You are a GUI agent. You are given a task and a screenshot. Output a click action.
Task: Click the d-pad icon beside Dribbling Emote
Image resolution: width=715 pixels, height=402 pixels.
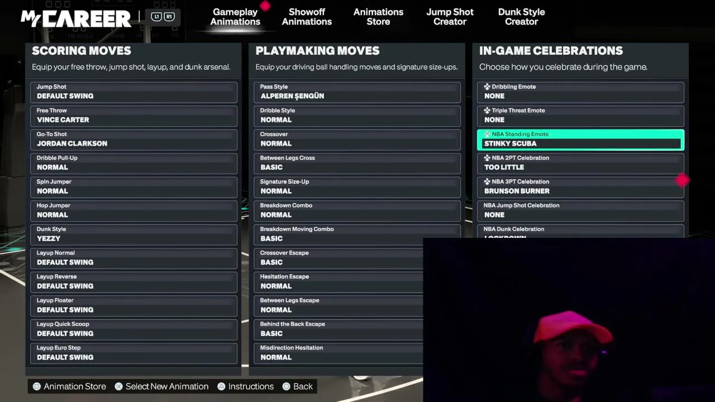tap(487, 87)
